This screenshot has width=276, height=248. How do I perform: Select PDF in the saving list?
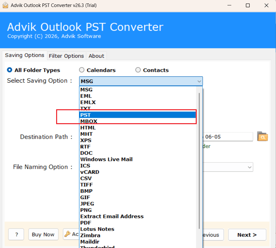point(138,223)
